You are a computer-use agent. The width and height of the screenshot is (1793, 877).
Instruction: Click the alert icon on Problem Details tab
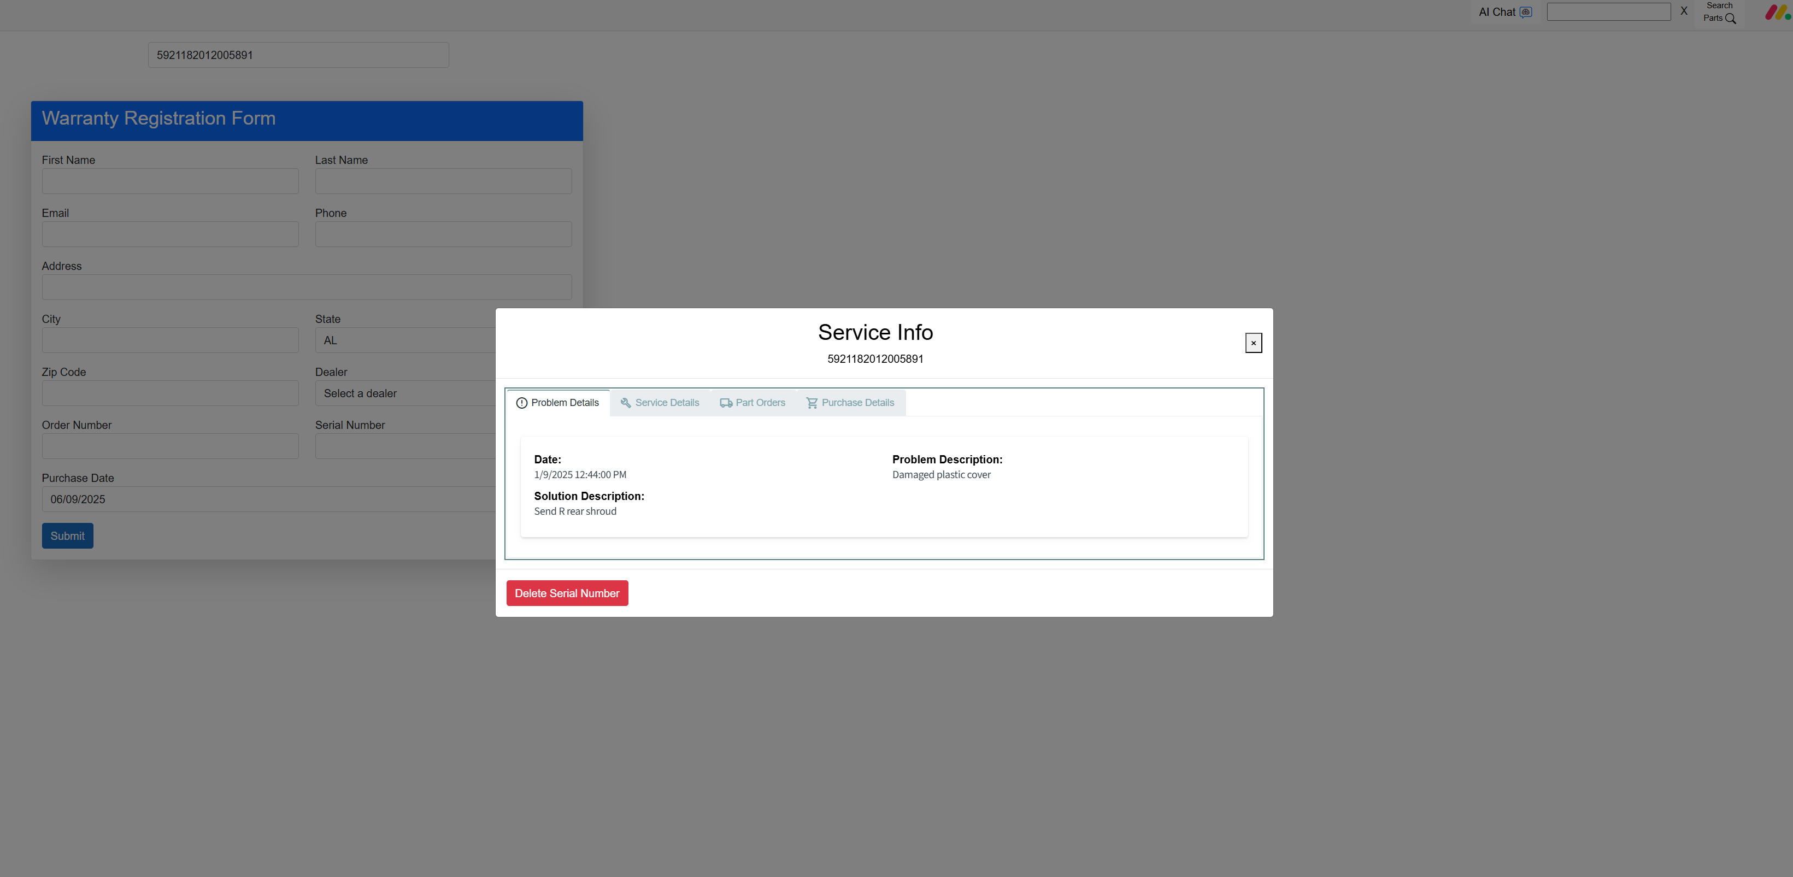pyautogui.click(x=521, y=403)
